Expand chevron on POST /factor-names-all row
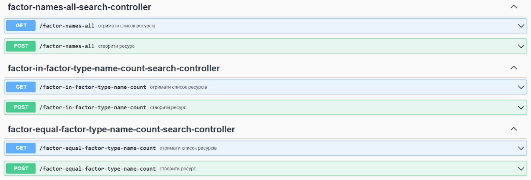 coord(521,46)
